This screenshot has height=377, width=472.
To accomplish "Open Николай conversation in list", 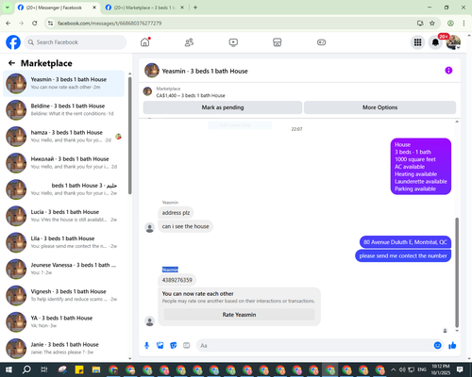I will 63,163.
